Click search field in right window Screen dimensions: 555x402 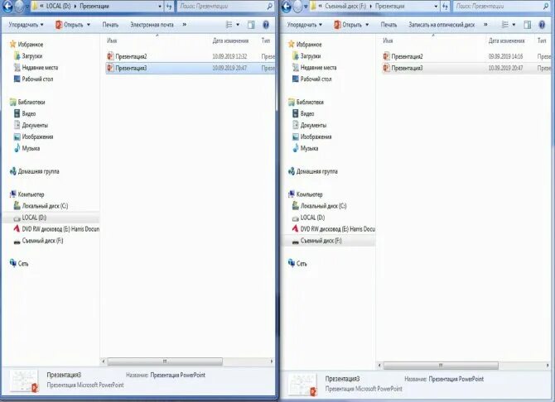(501, 6)
